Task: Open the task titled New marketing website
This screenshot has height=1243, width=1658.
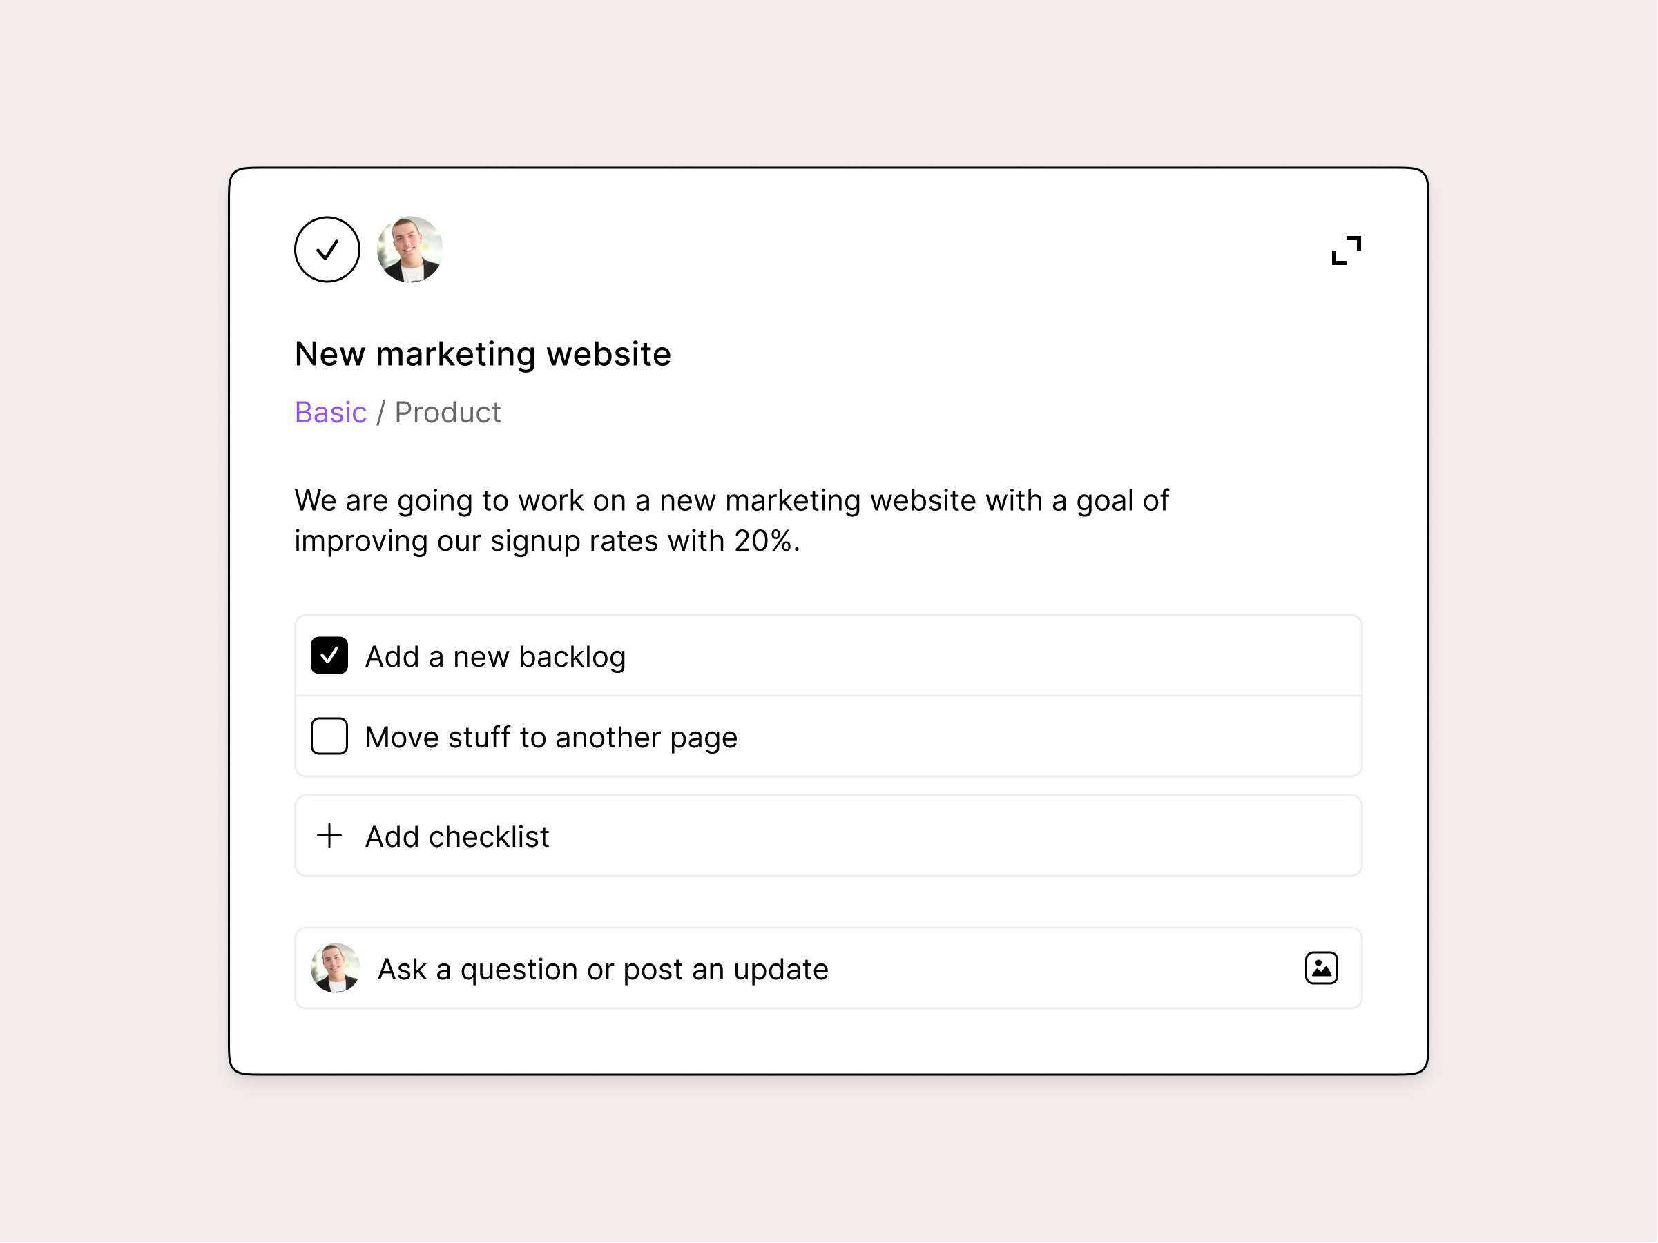Action: click(x=483, y=353)
